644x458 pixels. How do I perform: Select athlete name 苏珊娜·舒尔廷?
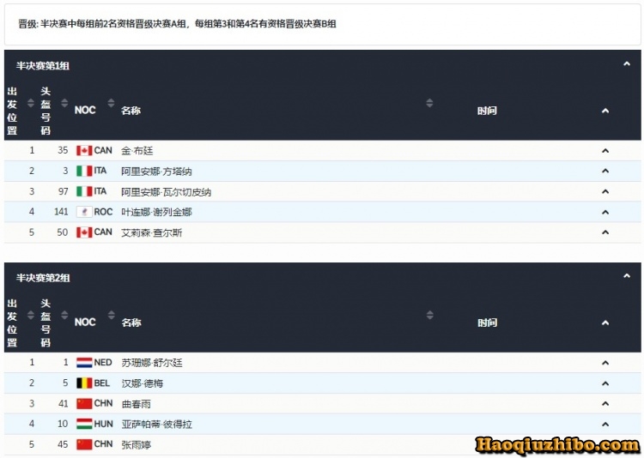click(151, 363)
